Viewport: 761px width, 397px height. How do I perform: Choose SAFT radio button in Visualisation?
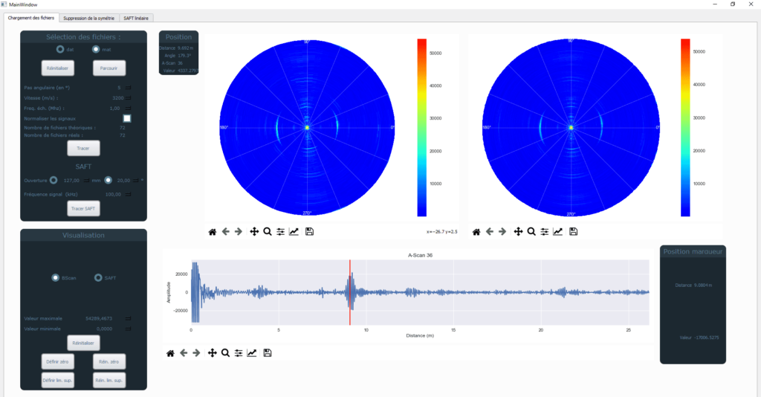coord(98,277)
